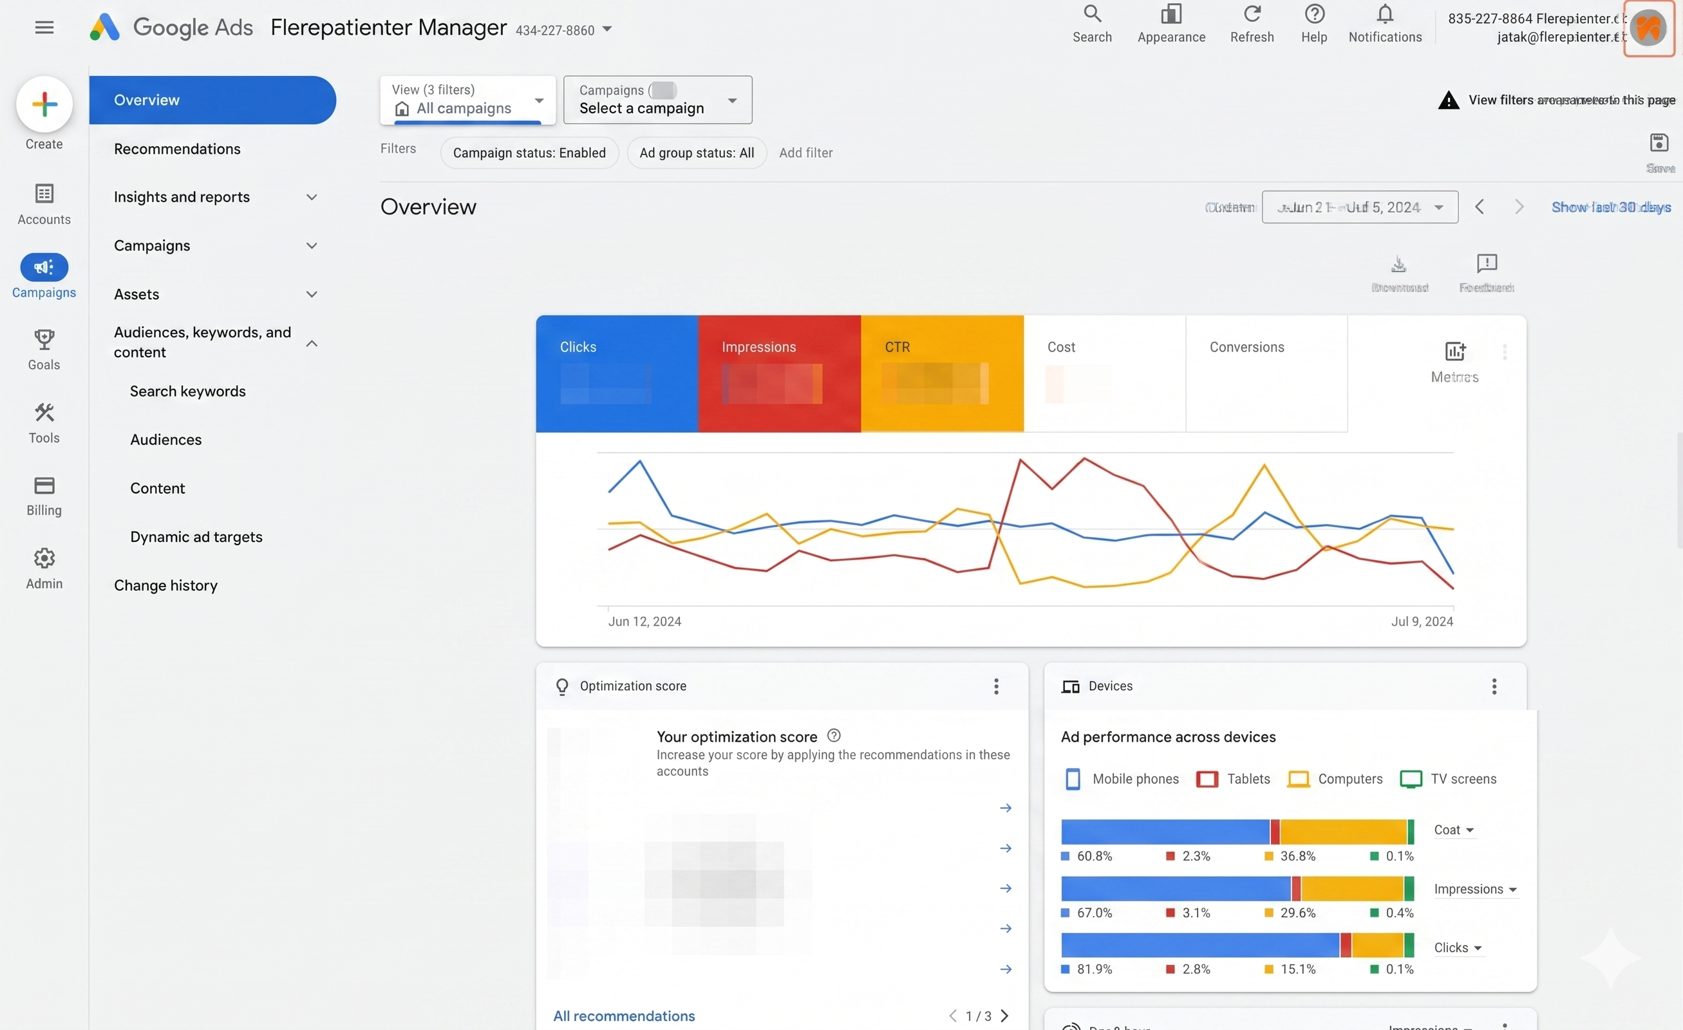Save the current view filters

tap(1659, 152)
